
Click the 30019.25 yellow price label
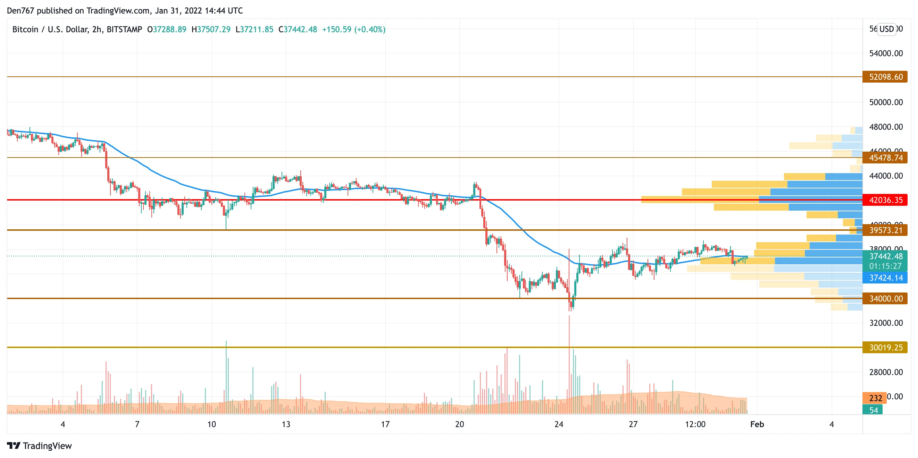coord(885,347)
